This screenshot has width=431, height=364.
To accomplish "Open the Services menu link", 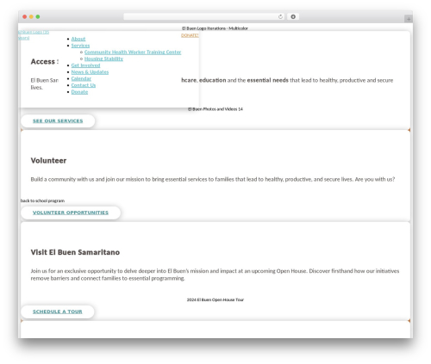I will 80,46.
